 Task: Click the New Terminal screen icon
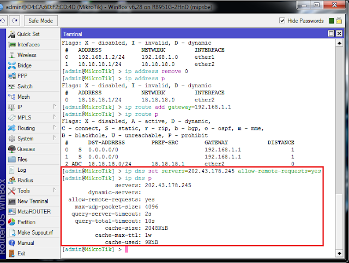click(x=11, y=201)
